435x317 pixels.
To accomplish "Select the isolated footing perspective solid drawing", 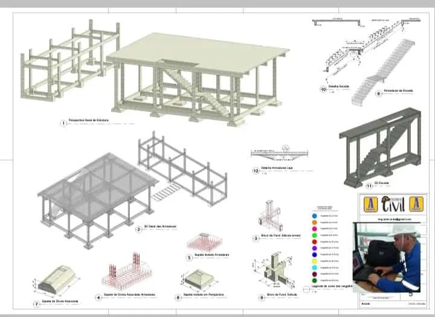I will (199, 280).
